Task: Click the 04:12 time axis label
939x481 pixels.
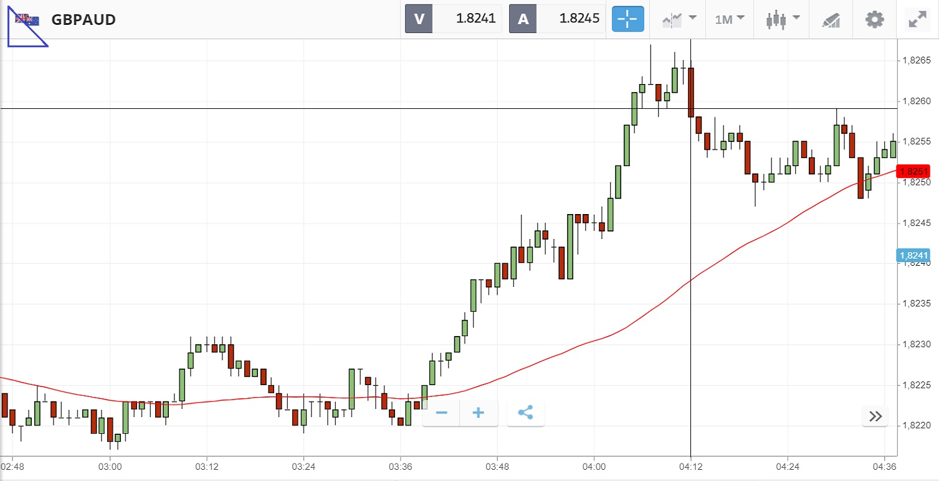Action: coord(690,465)
